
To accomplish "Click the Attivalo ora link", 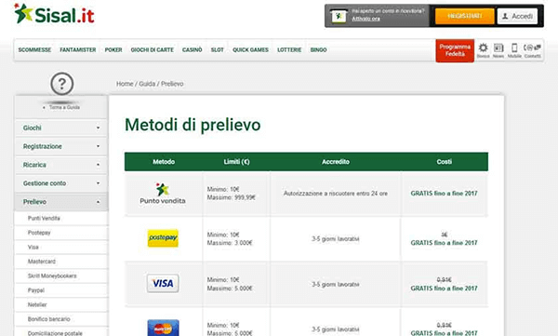I will [365, 19].
